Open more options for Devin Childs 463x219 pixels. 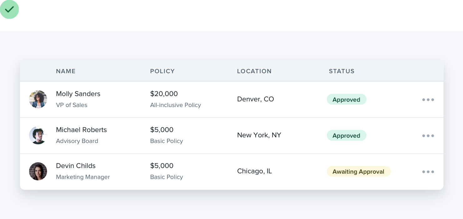[x=428, y=172]
